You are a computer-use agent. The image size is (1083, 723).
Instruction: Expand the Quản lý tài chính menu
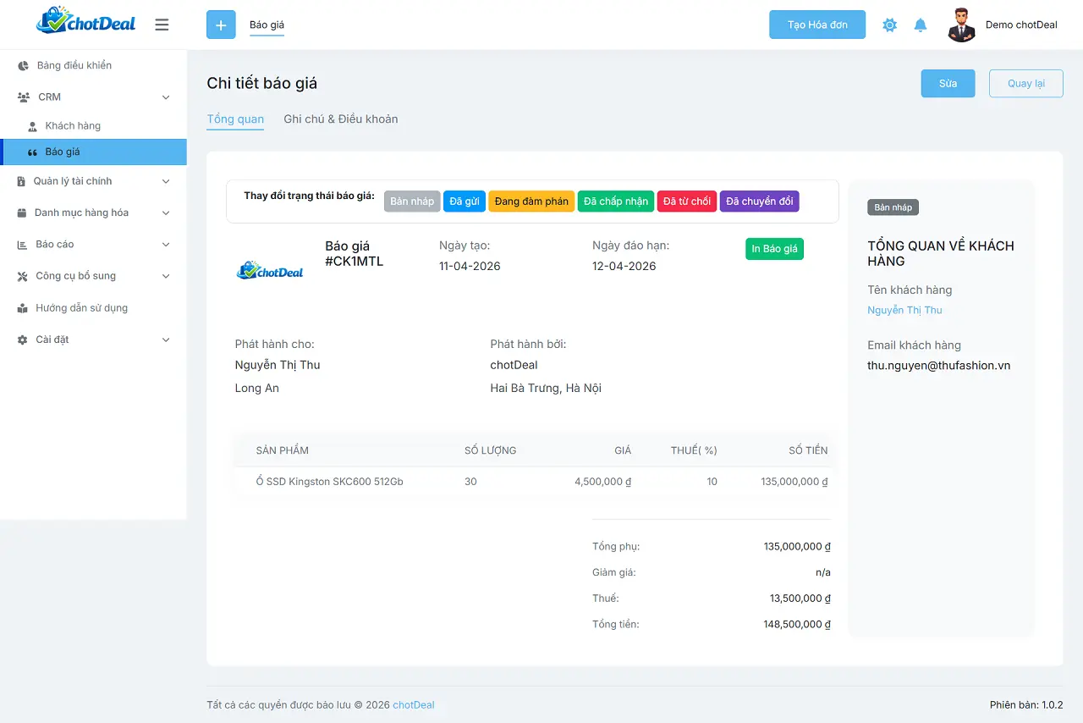[93, 181]
